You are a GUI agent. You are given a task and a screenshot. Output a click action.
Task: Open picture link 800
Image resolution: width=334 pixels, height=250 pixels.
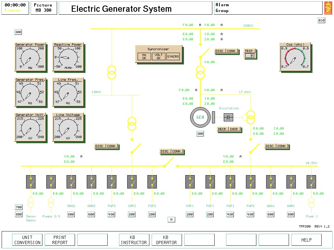coord(19,214)
